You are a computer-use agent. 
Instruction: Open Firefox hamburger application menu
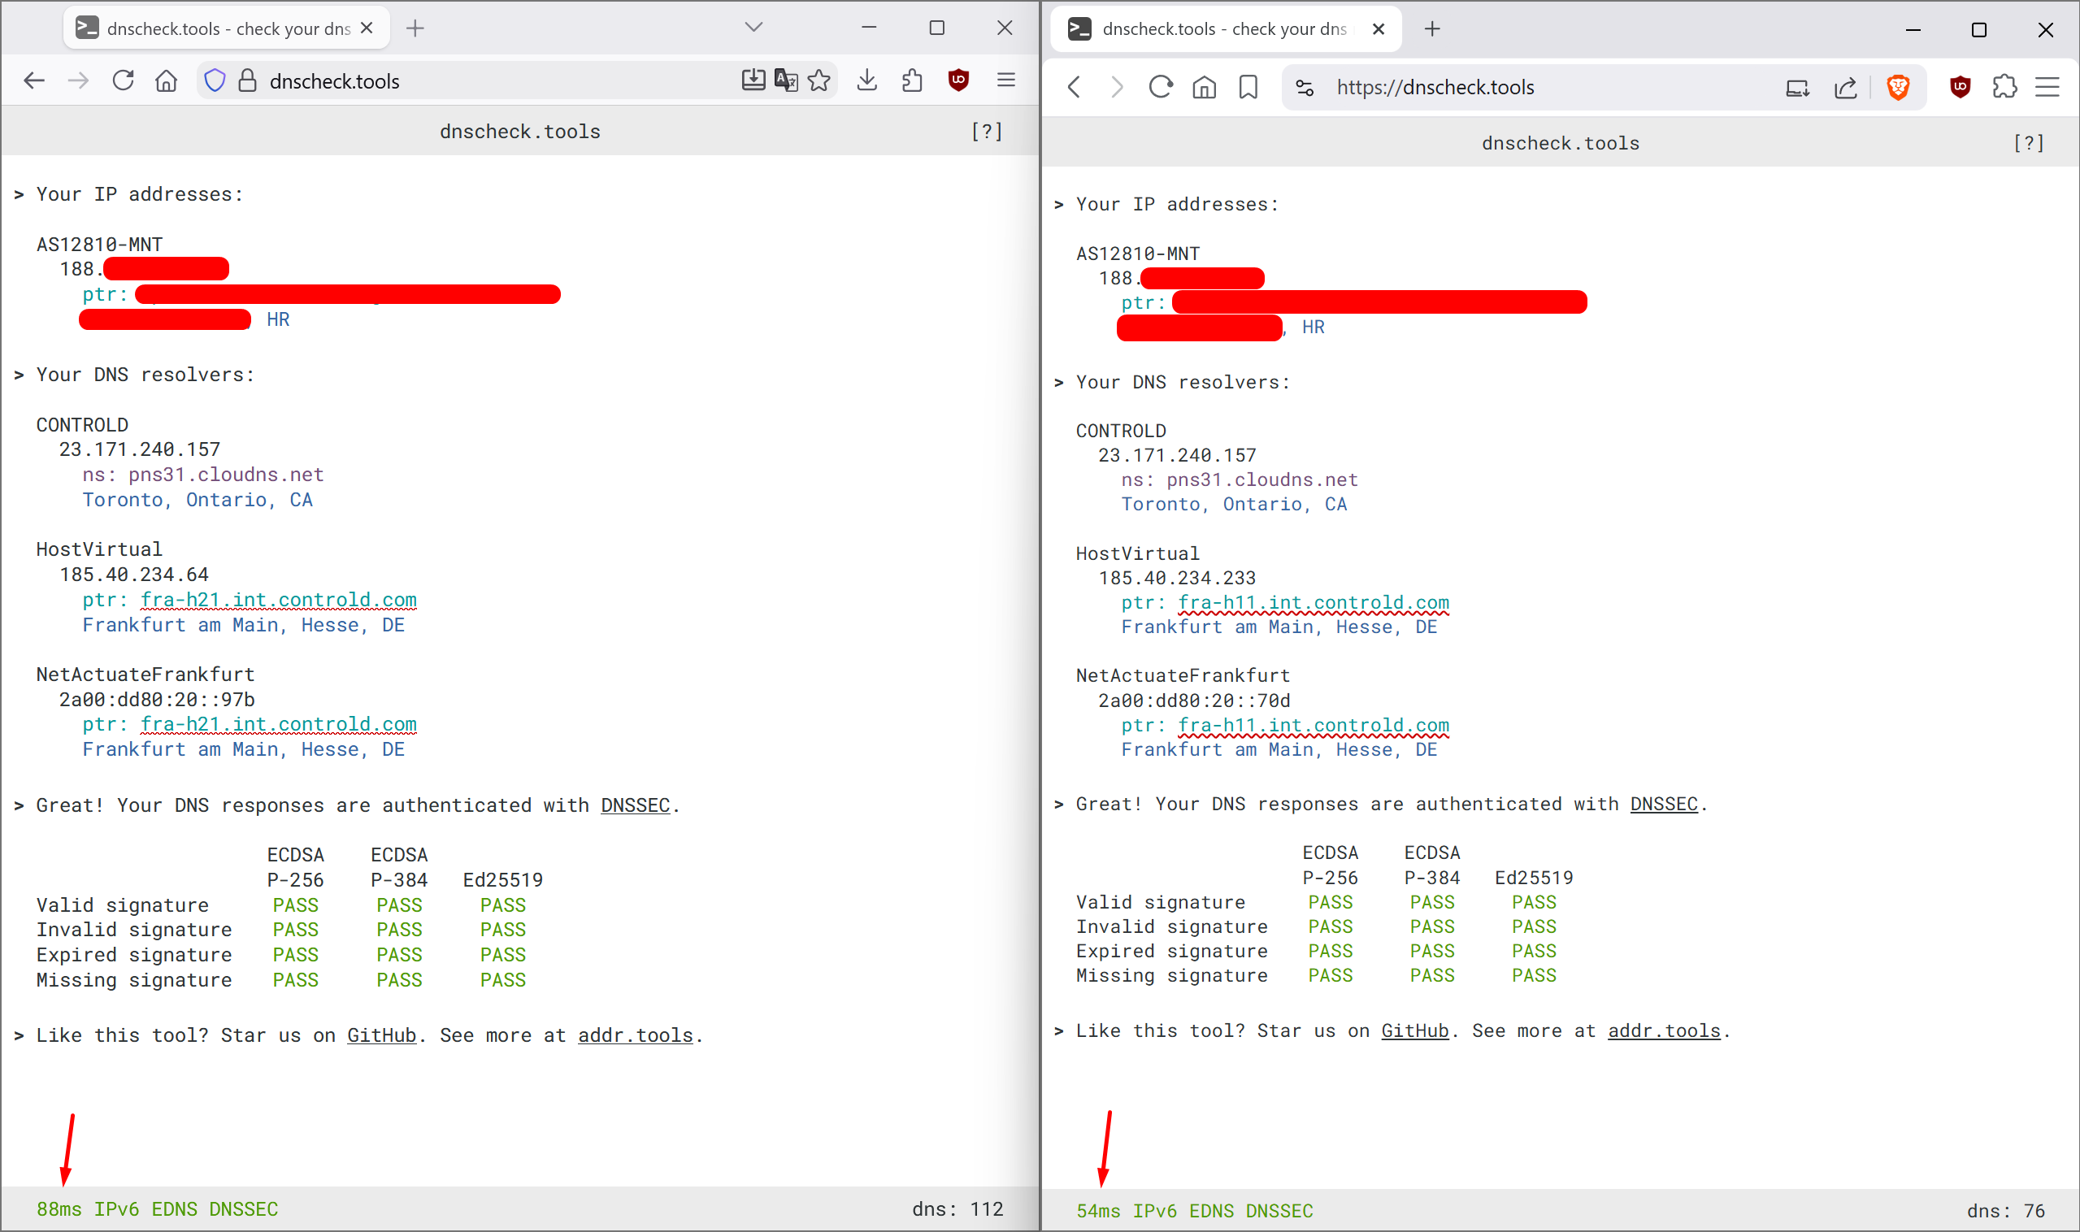pyautogui.click(x=1006, y=80)
